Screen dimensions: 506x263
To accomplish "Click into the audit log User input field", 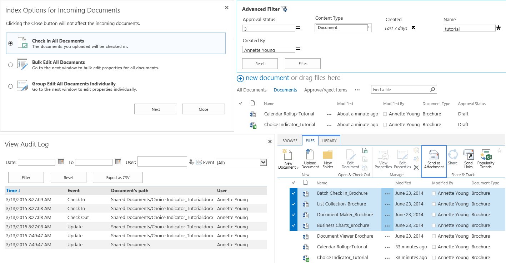I will click(162, 162).
